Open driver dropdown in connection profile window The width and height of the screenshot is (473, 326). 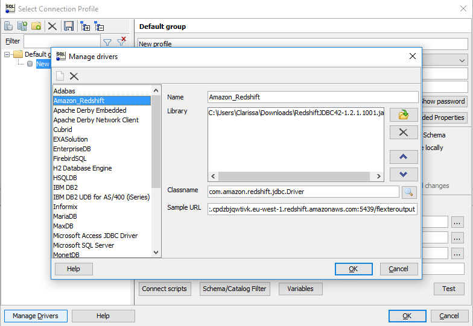(x=462, y=60)
